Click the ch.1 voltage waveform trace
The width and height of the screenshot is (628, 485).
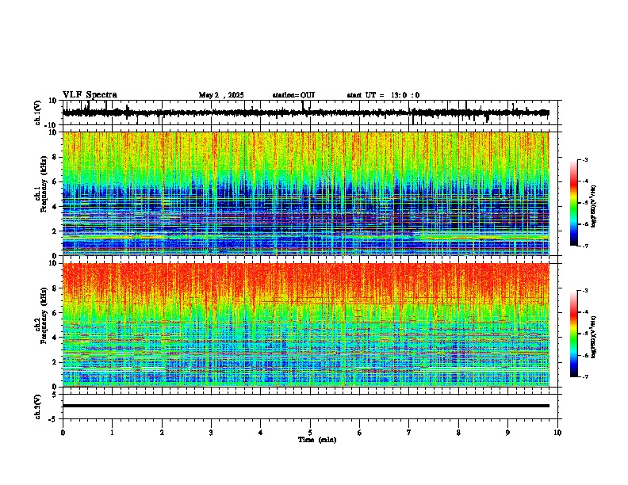click(305, 113)
